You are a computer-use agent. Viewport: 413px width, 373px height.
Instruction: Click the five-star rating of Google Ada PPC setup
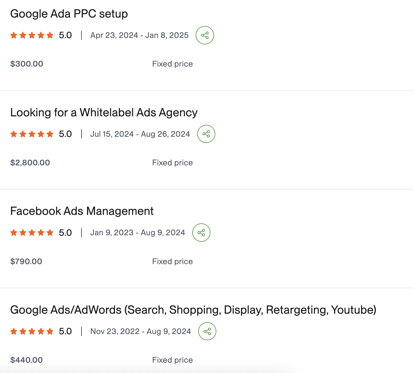tap(32, 35)
